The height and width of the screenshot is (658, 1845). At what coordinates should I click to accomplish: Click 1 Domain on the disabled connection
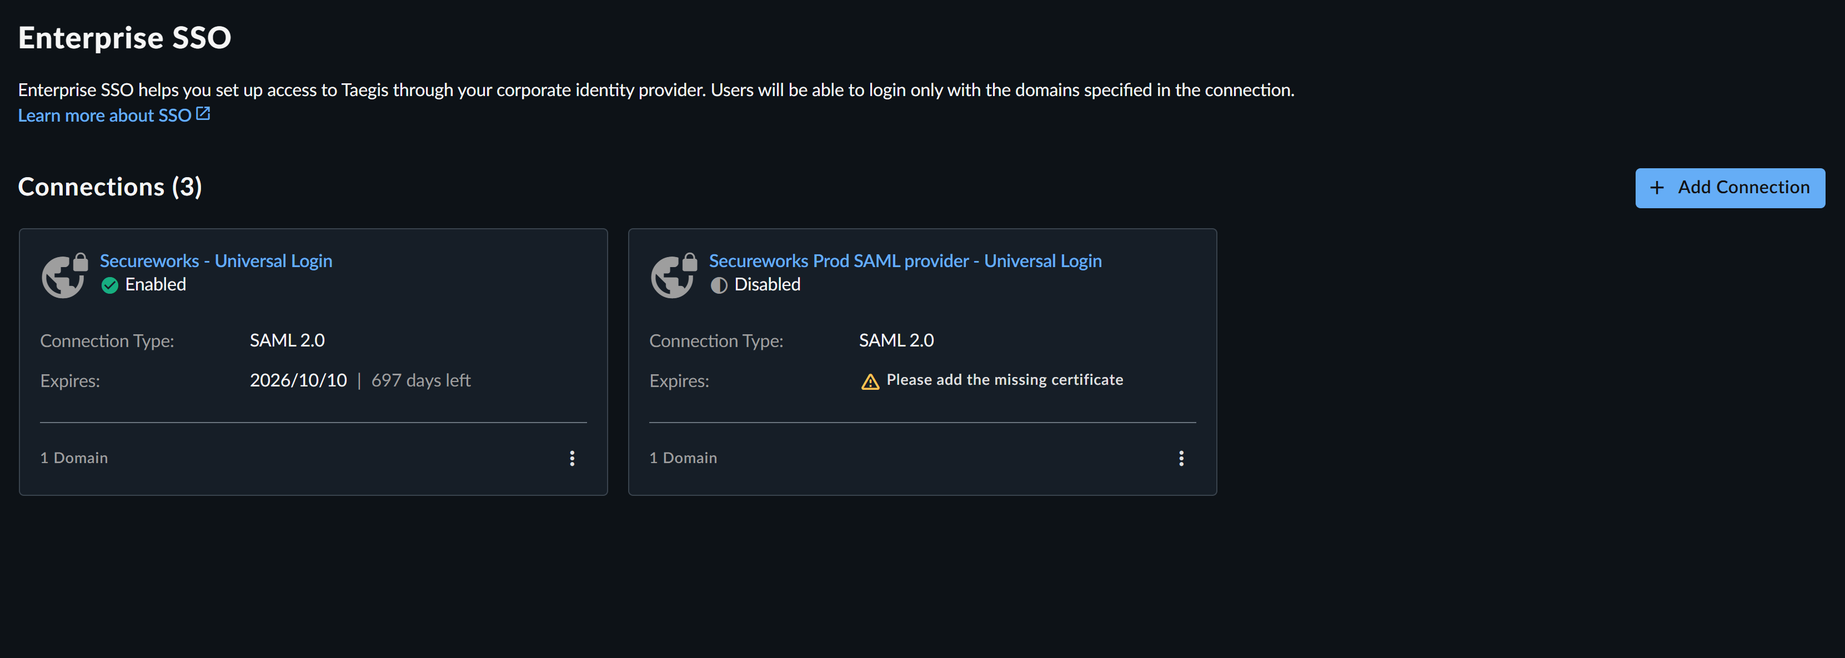683,458
